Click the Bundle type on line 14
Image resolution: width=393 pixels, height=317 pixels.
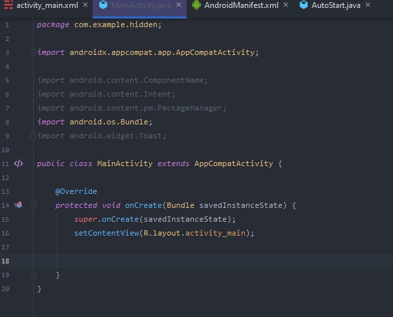click(181, 205)
